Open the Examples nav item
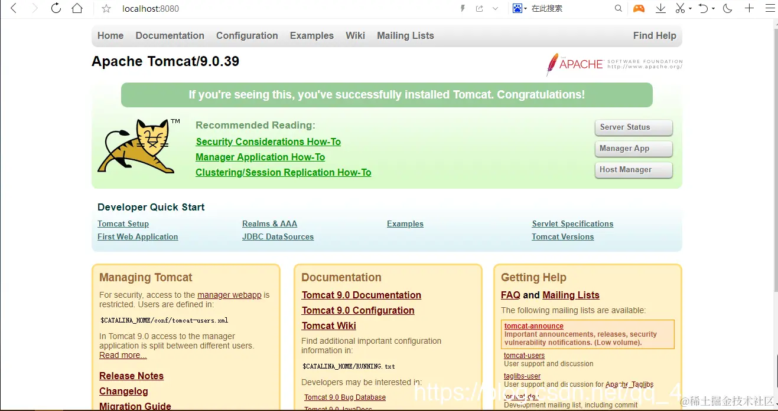The height and width of the screenshot is (411, 778). click(x=312, y=35)
